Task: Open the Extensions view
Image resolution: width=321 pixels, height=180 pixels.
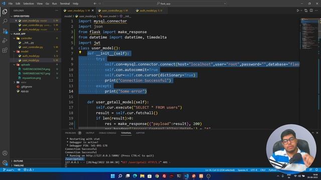Action: pyautogui.click(x=5, y=50)
